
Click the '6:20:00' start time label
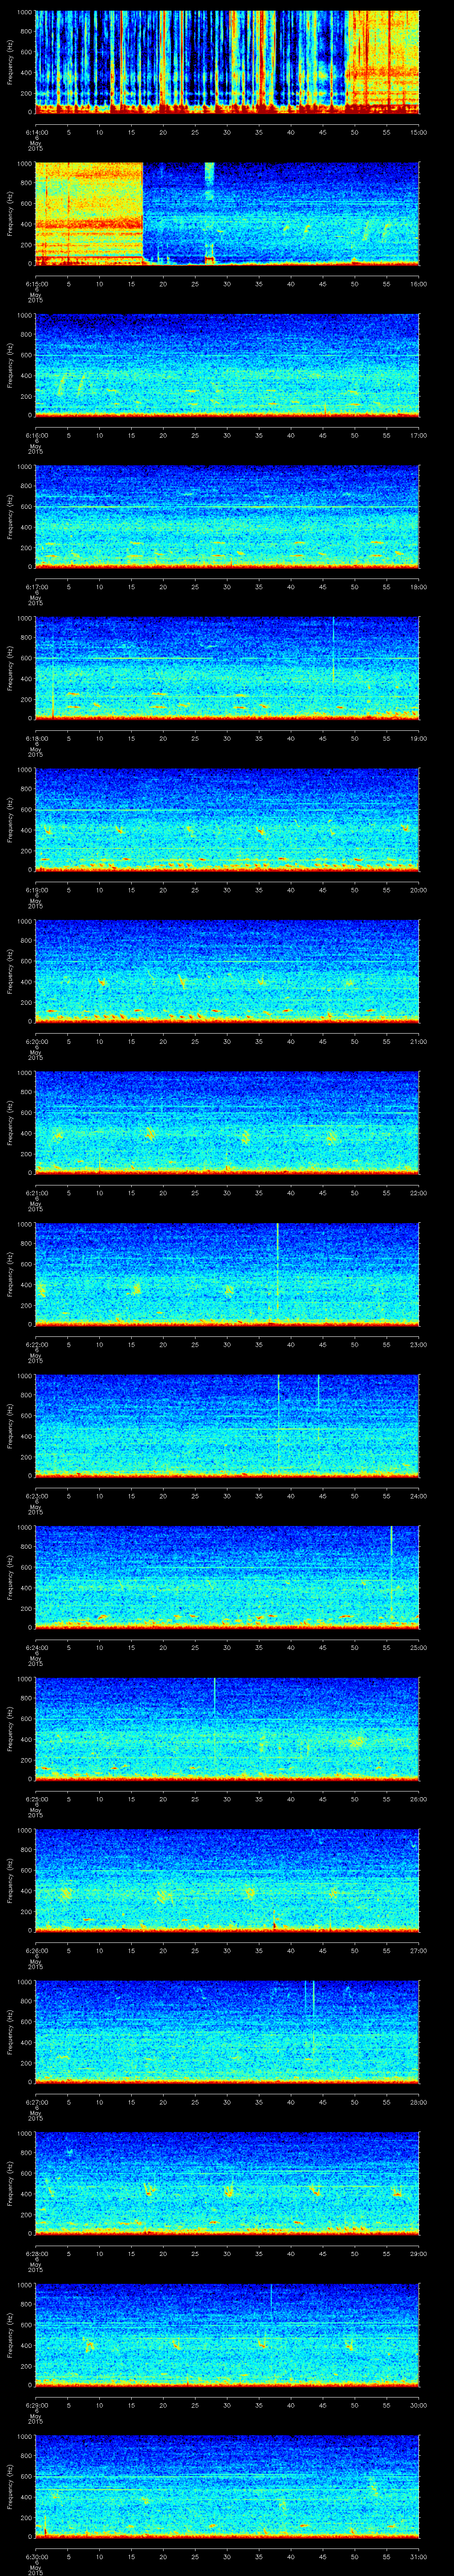tap(36, 1041)
